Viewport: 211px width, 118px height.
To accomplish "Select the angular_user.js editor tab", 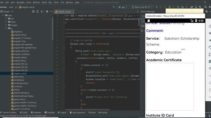I will tap(64, 12).
